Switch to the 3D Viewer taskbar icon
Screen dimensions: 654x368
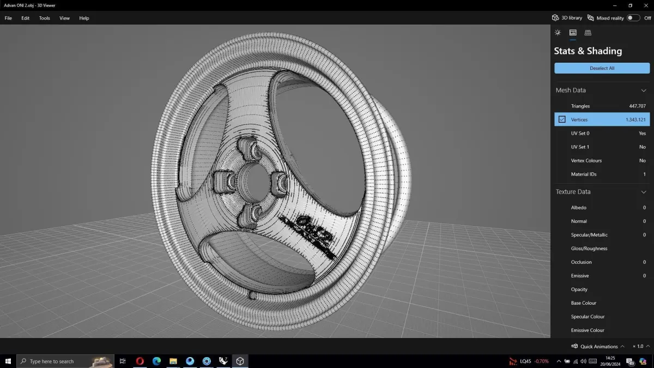(x=240, y=361)
